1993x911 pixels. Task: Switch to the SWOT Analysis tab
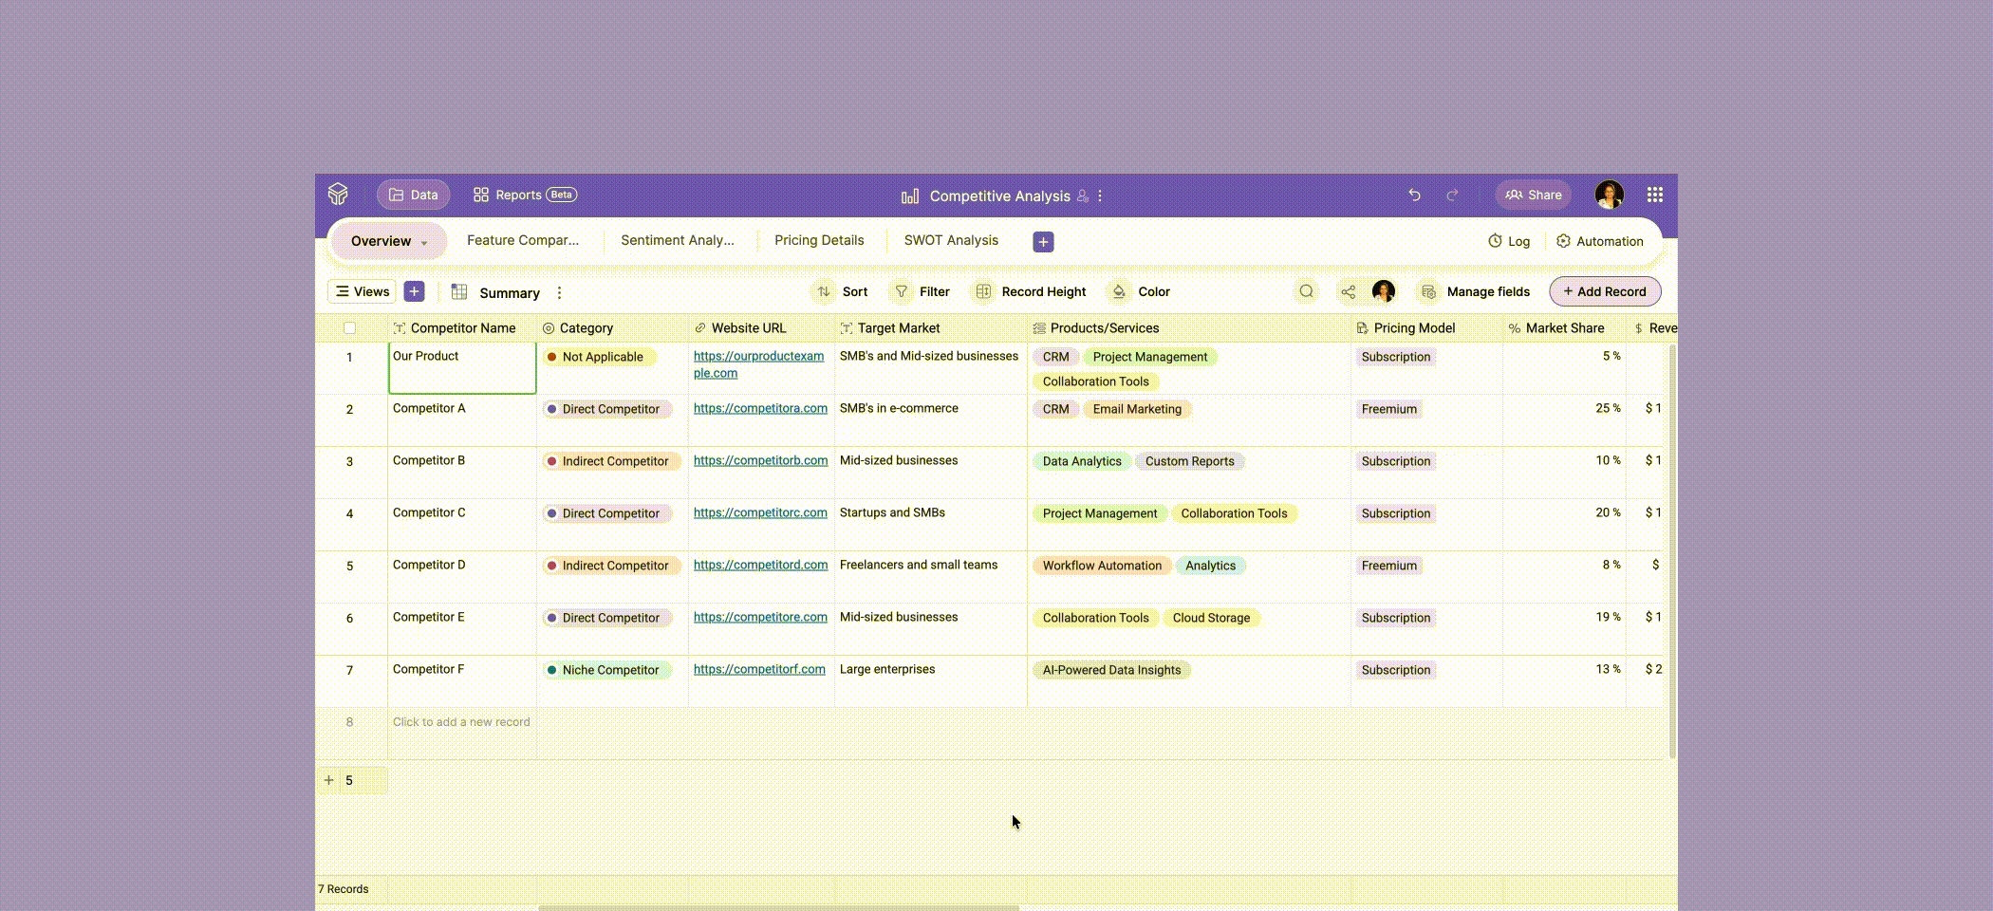950,240
